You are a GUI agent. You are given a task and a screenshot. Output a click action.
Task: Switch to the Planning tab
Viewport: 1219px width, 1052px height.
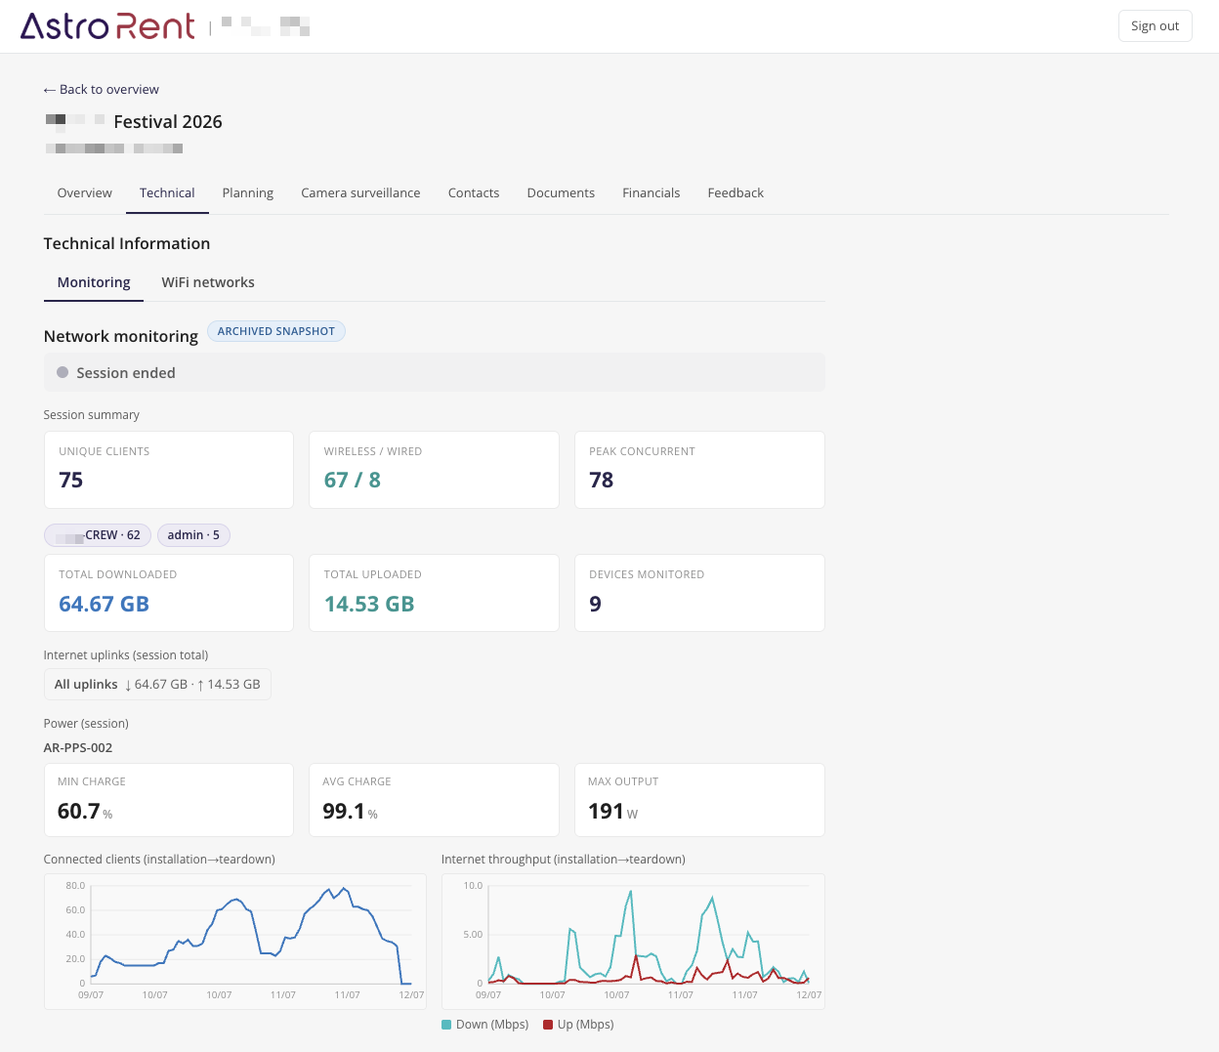click(248, 193)
